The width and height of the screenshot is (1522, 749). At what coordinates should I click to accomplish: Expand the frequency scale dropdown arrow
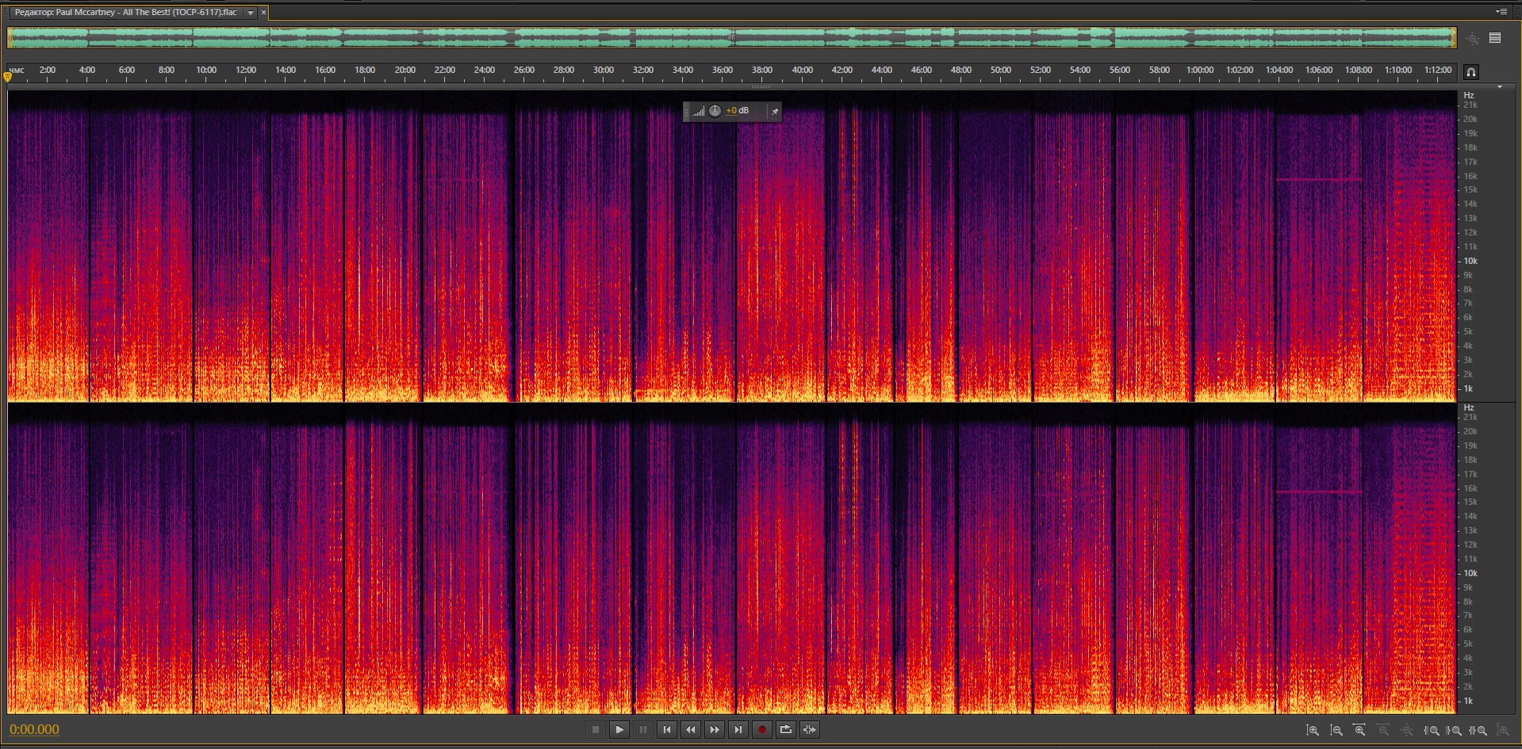tap(1499, 87)
